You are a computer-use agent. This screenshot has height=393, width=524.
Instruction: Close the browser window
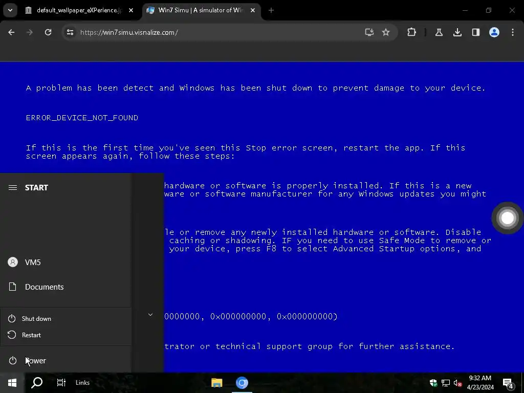point(512,10)
